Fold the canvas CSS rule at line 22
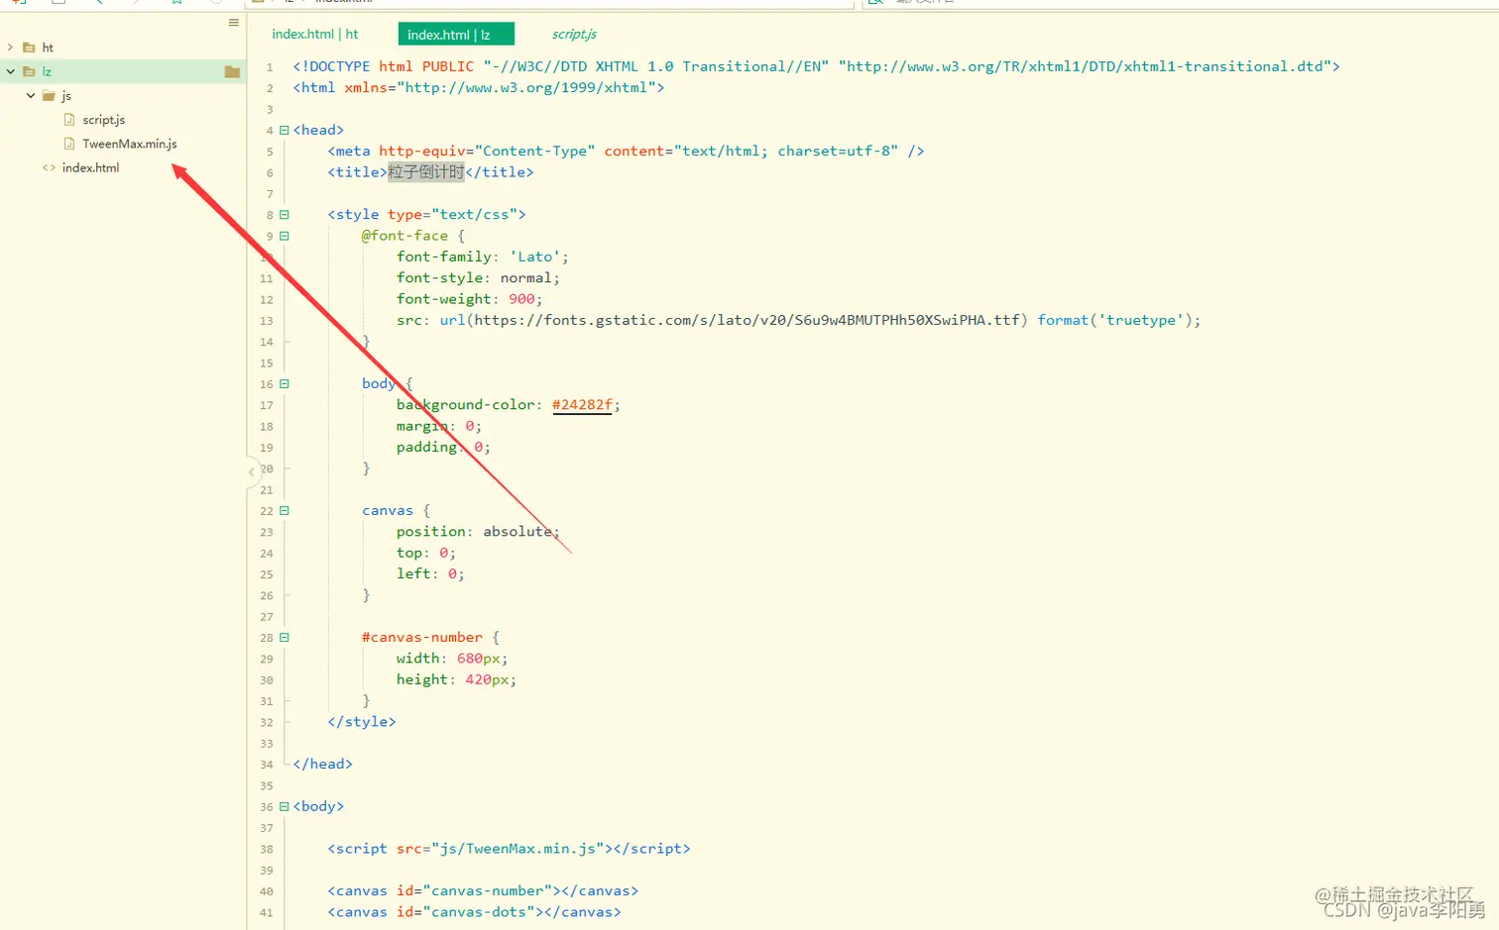The width and height of the screenshot is (1499, 930). coord(285,510)
